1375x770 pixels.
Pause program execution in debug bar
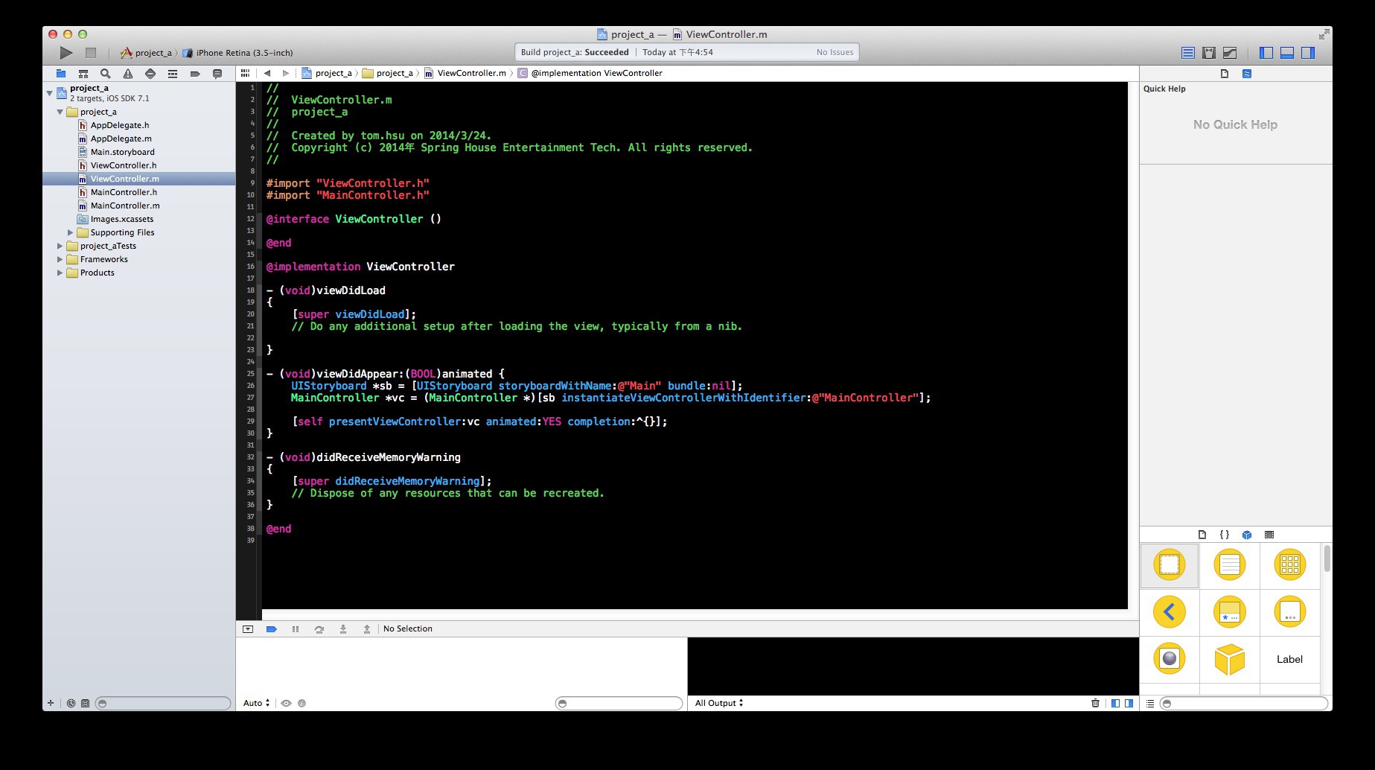pos(296,629)
